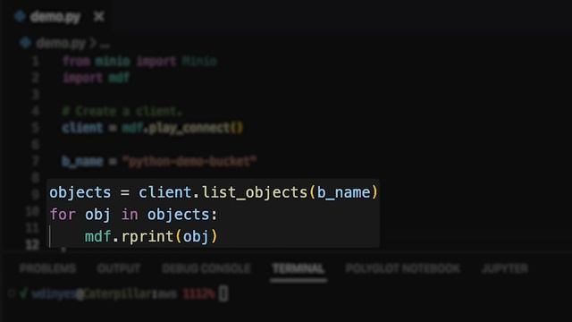Image resolution: width=572 pixels, height=322 pixels.
Task: Click the green checkmark in terminal prompt
Action: (24, 293)
